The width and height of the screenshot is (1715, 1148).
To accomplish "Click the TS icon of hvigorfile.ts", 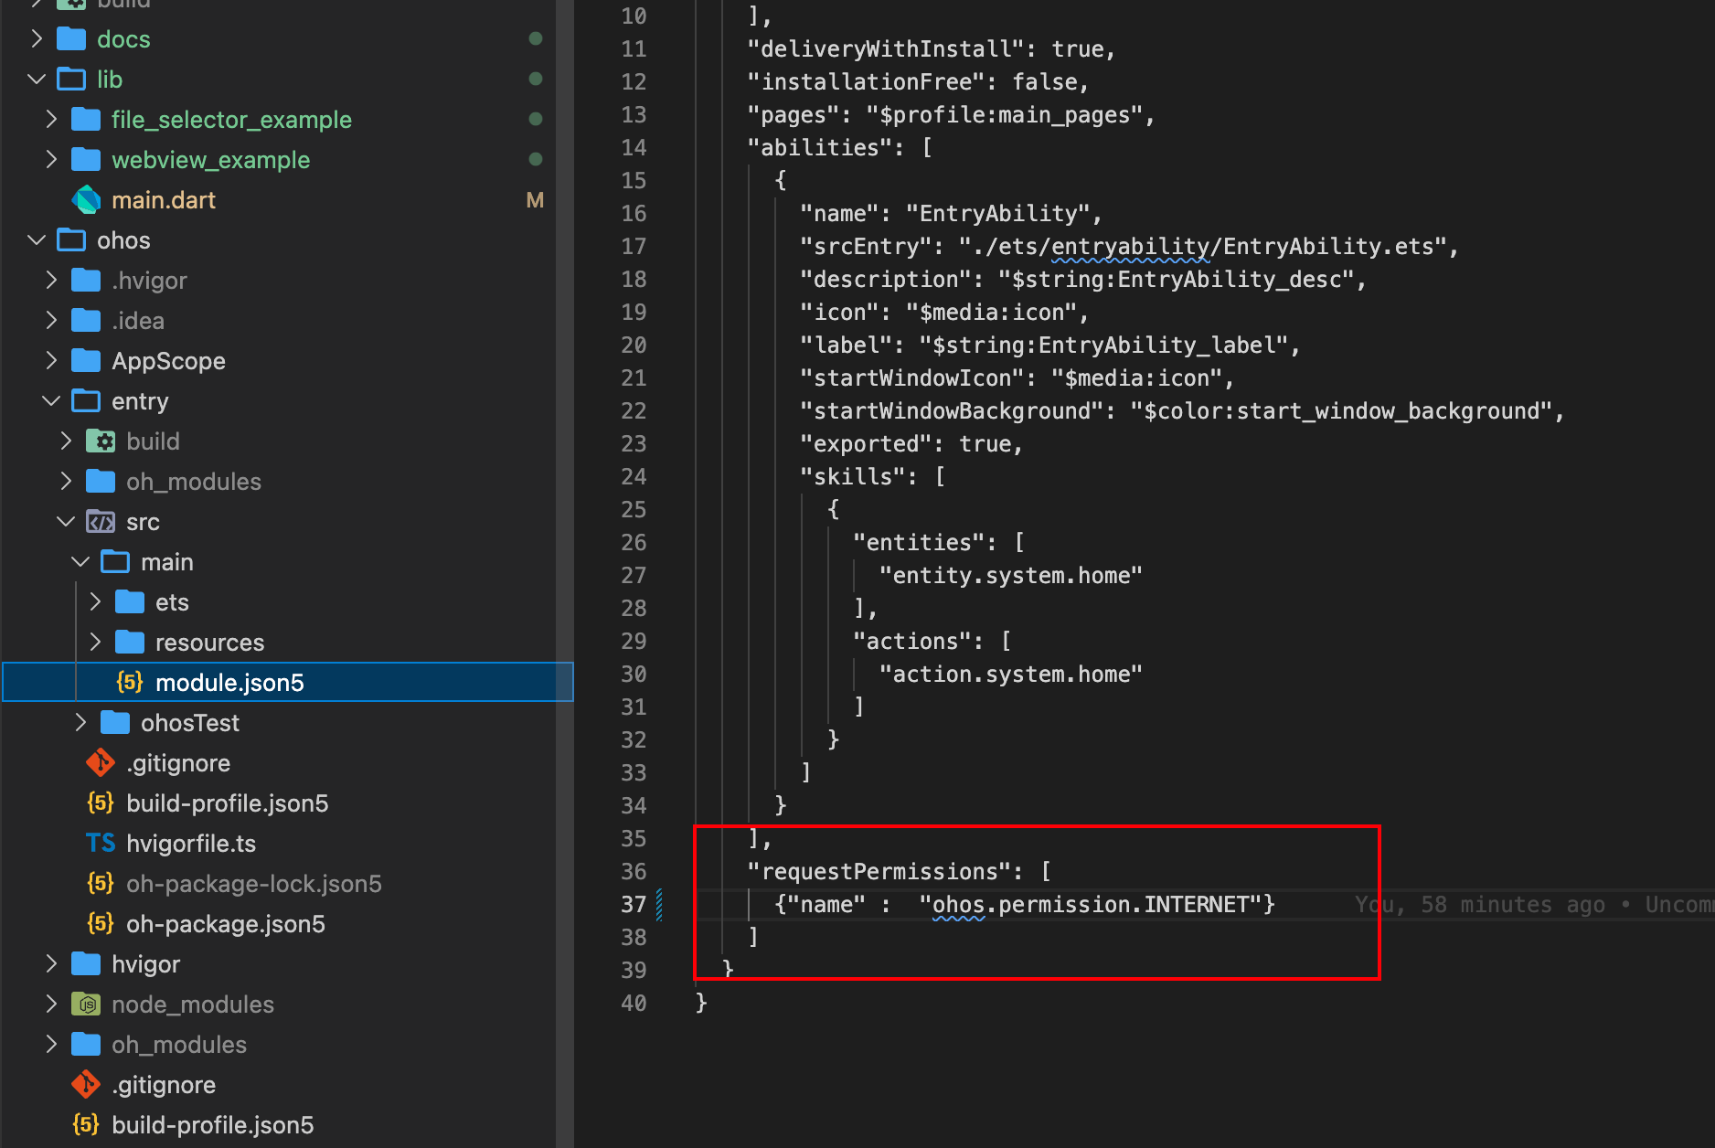I will [101, 843].
